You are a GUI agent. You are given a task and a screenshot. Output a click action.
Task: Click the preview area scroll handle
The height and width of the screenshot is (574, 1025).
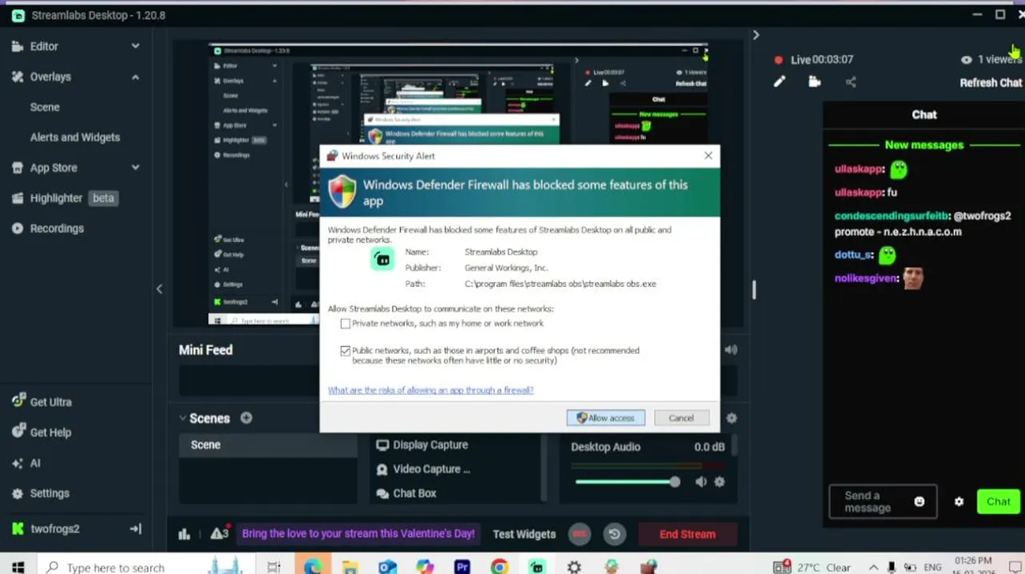tap(753, 289)
